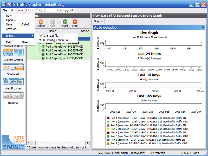
Task: Switch to the Graphs tab
Action: [x=98, y=21]
